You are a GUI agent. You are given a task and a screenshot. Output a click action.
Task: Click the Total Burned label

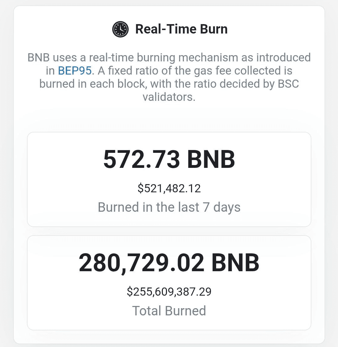pyautogui.click(x=169, y=310)
